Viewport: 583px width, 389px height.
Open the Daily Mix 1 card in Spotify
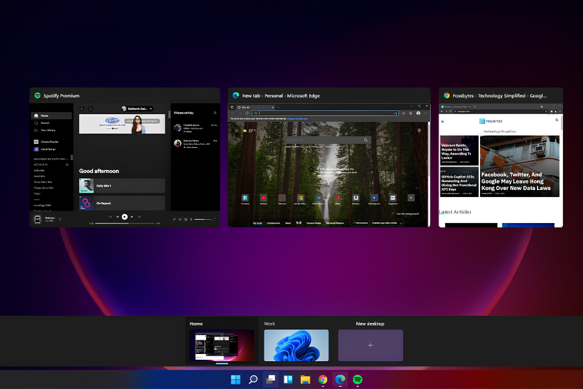122,186
